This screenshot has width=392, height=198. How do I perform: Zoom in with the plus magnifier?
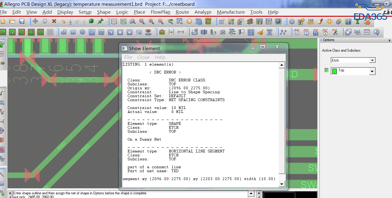point(151,22)
